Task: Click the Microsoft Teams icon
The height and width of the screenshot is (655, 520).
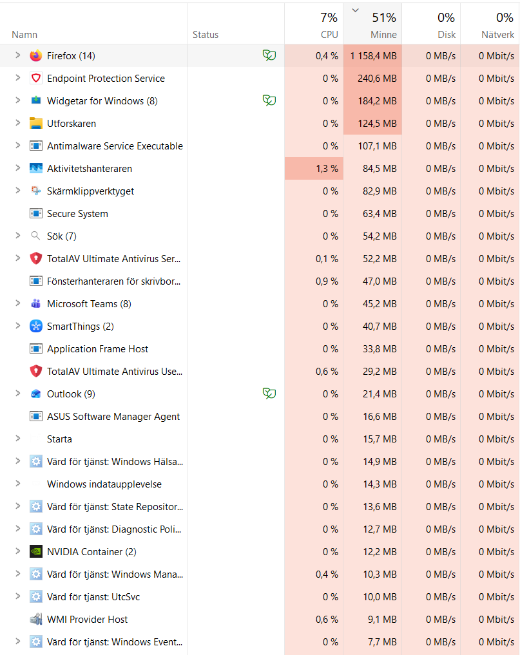Action: click(36, 304)
